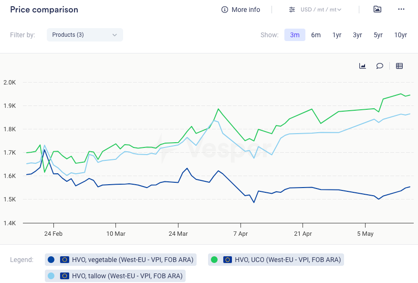Click the EU flag on HVO, UCO legend

[x=228, y=260]
